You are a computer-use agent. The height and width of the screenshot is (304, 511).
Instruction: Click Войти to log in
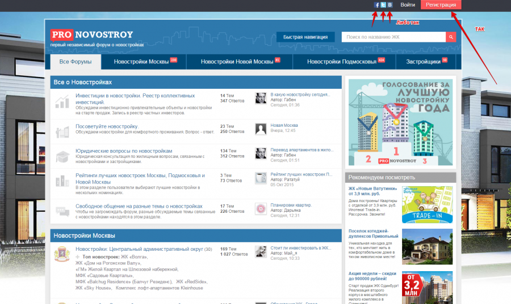pyautogui.click(x=408, y=5)
